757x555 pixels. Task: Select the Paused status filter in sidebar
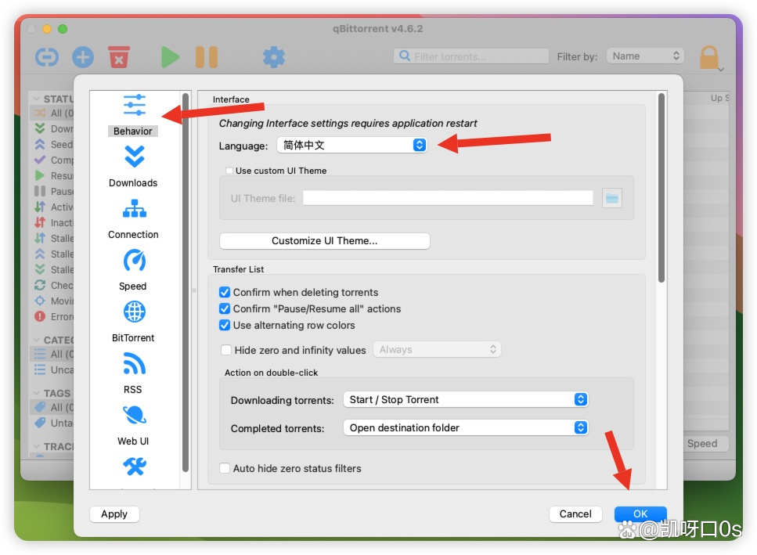point(53,191)
